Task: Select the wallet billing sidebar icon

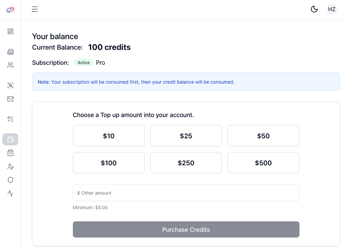Action: coord(10,139)
